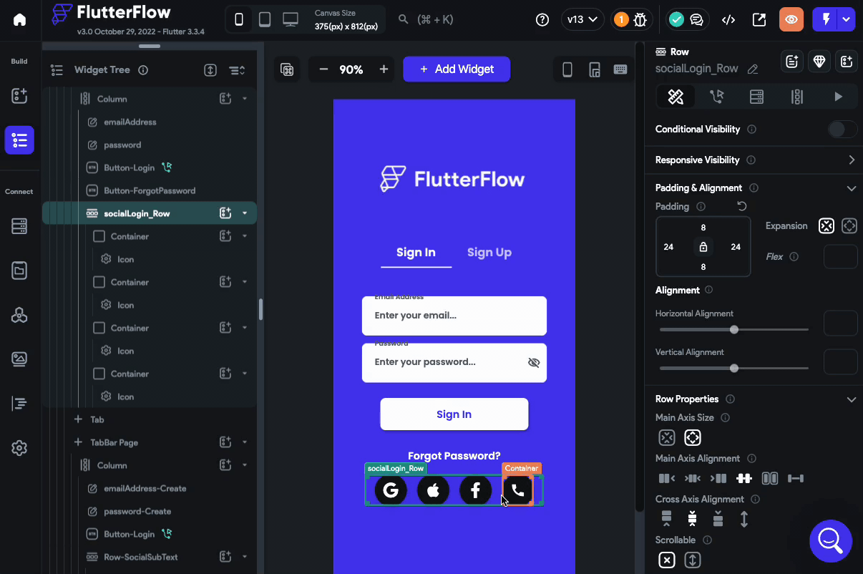Set Expansion to the first option

(x=827, y=226)
